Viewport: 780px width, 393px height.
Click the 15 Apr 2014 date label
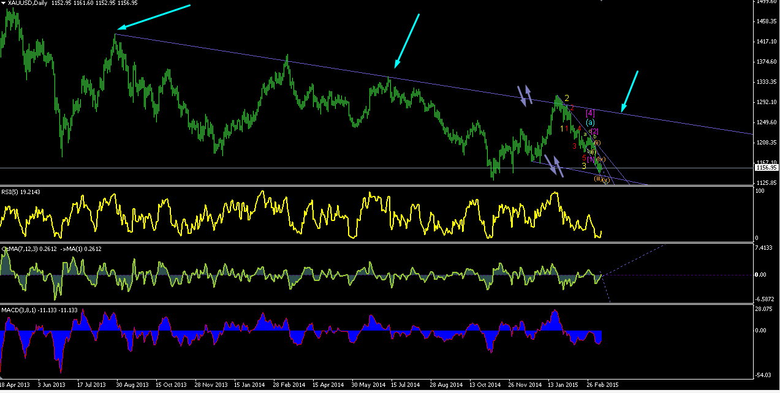pos(328,385)
